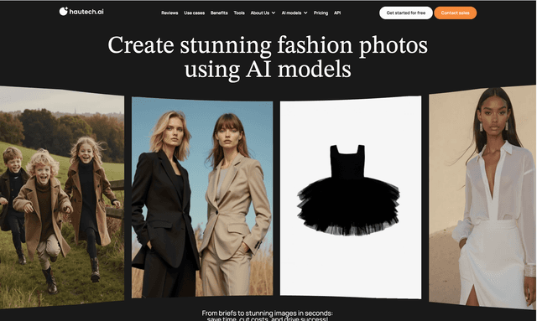Image resolution: width=537 pixels, height=321 pixels.
Task: Select the woman in white outfit photo
Action: pos(482,197)
